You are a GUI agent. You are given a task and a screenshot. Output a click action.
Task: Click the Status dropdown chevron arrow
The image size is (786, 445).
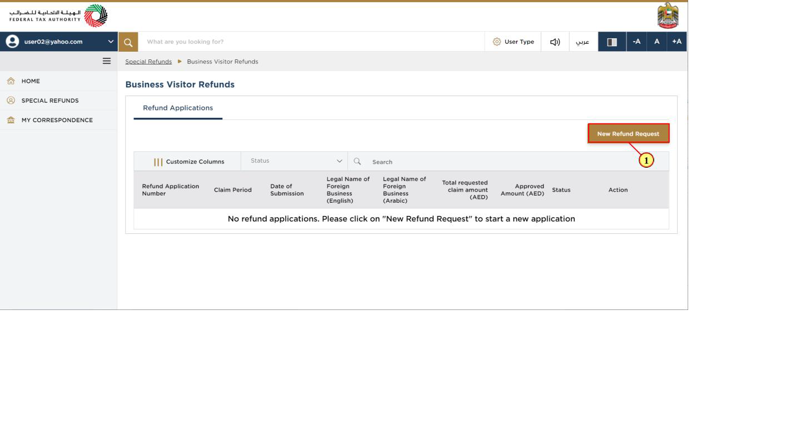[339, 161]
